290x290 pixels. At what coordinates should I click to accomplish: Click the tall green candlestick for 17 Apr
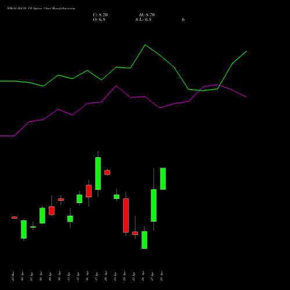coord(98,173)
